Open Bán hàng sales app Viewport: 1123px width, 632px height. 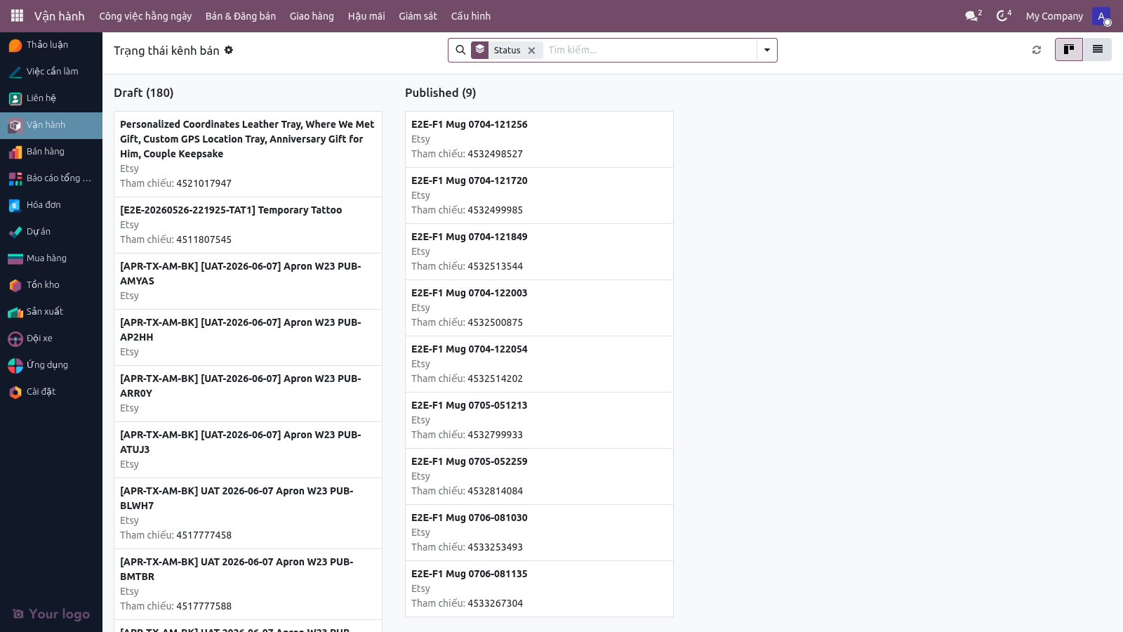click(x=51, y=152)
